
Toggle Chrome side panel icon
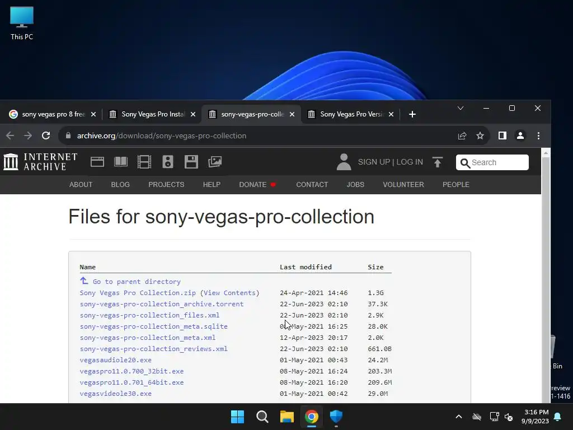pyautogui.click(x=502, y=135)
